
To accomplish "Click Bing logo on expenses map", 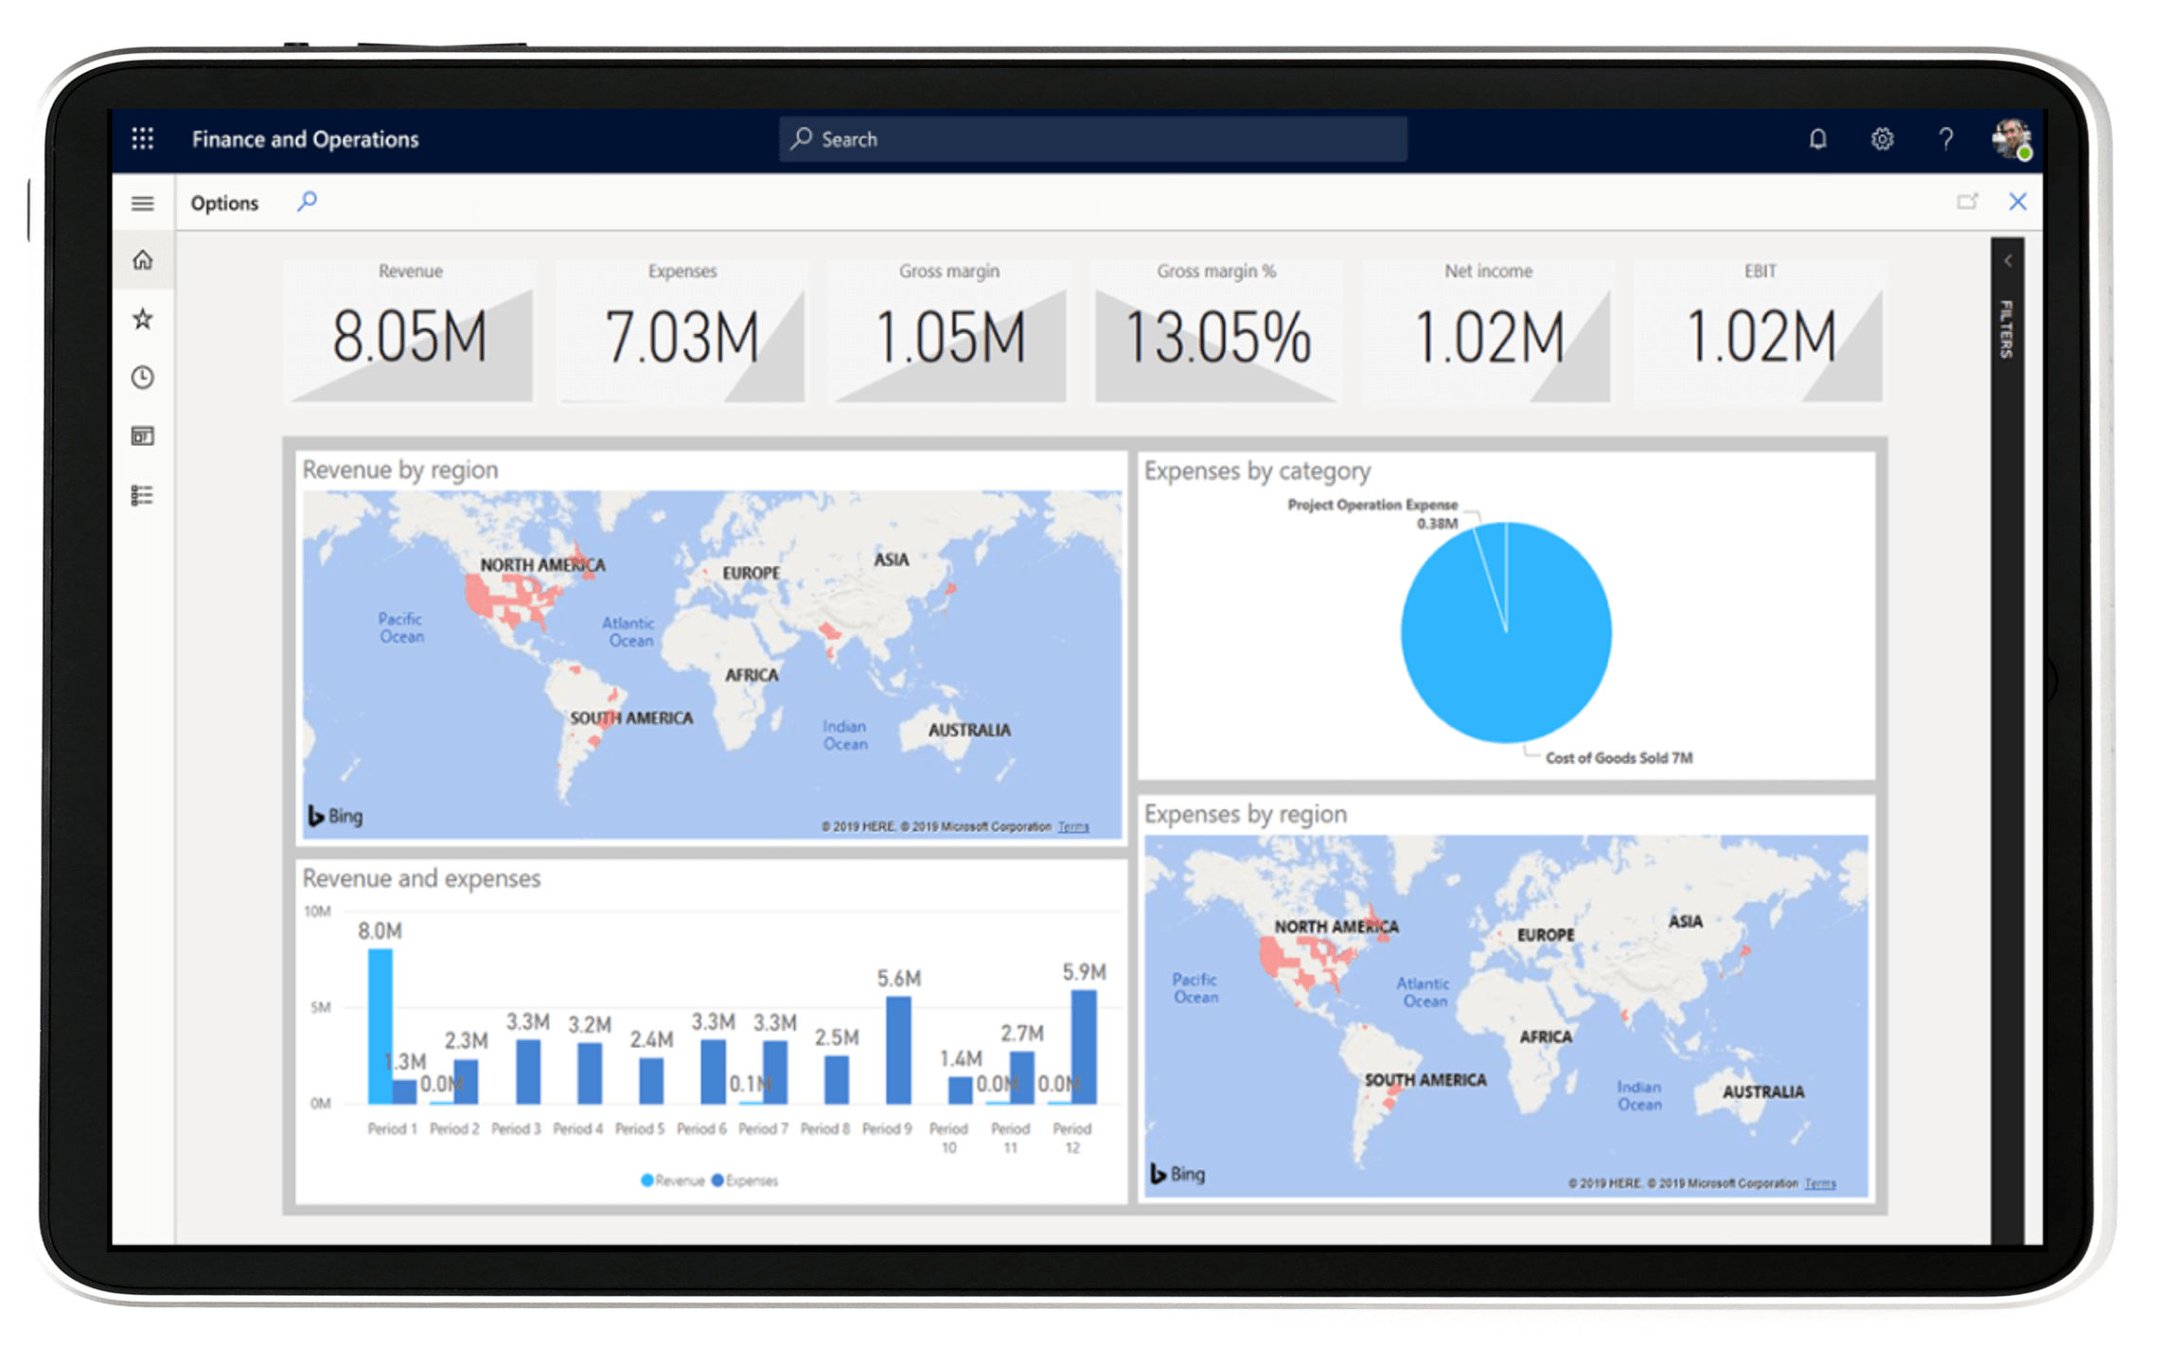I will point(1178,1174).
